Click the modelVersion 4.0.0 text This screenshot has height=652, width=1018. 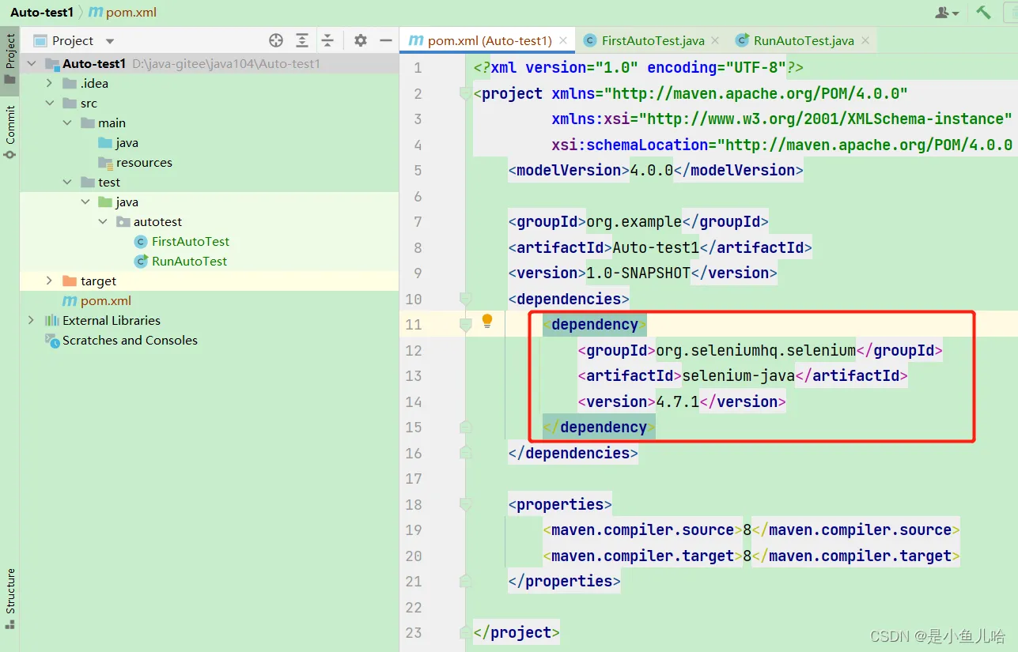[652, 170]
